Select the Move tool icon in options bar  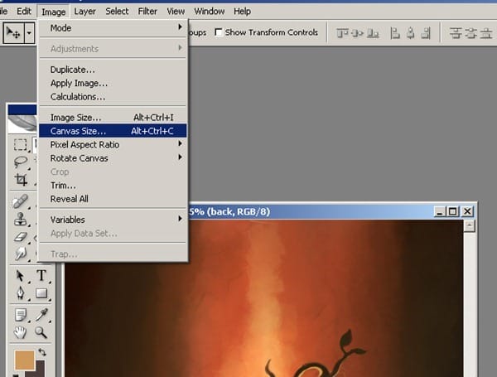coord(13,32)
